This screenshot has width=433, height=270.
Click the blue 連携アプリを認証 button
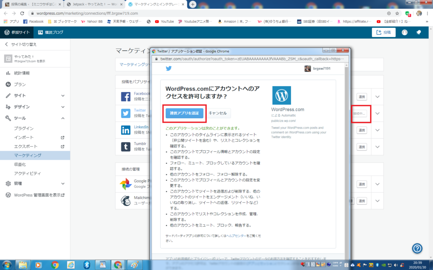(184, 113)
